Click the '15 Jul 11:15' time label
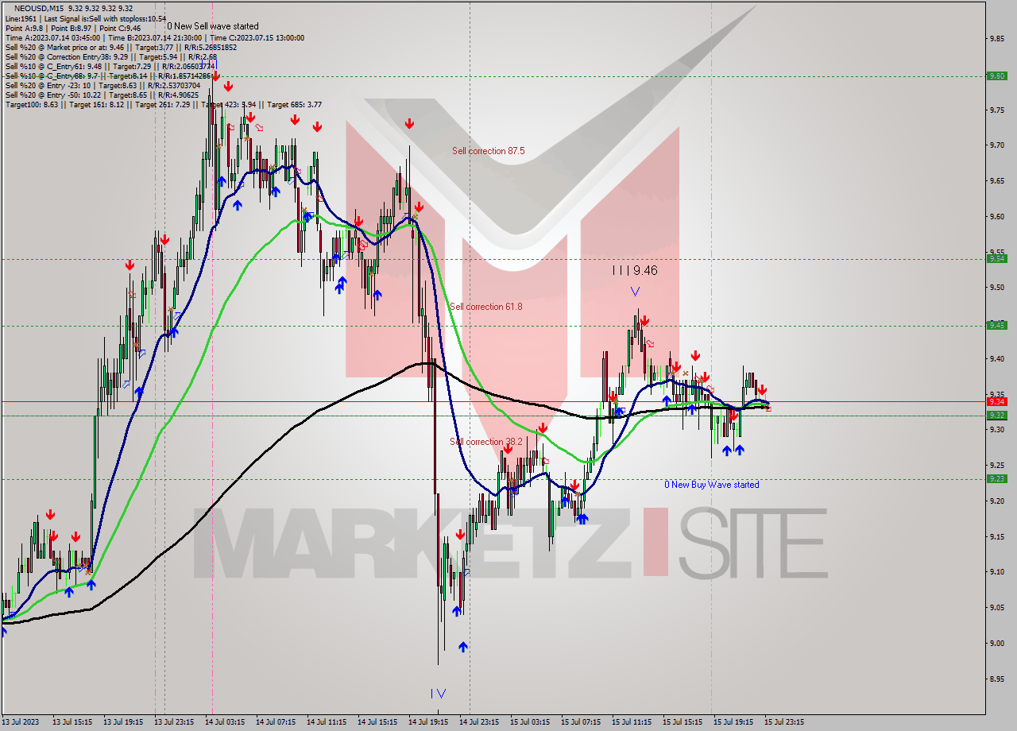Viewport: 1017px width, 731px height. [632, 722]
